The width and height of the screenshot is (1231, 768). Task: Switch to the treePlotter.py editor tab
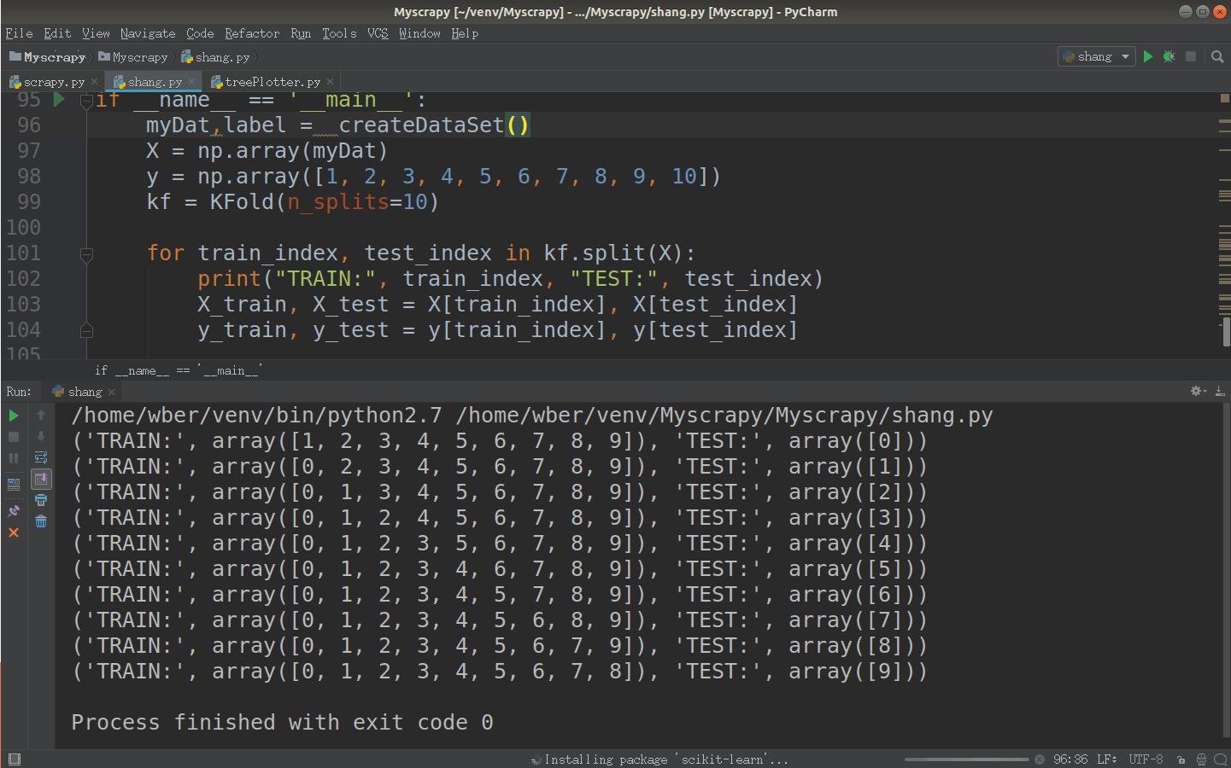pyautogui.click(x=272, y=82)
